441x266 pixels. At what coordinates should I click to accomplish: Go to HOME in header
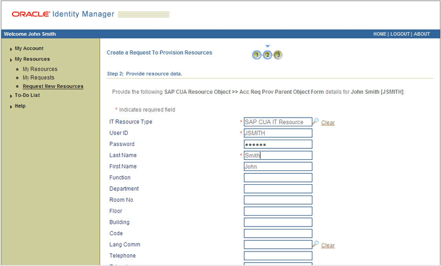[x=380, y=34]
